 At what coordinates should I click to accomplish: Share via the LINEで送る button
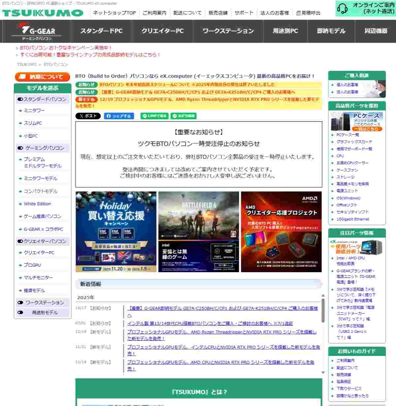point(154,116)
